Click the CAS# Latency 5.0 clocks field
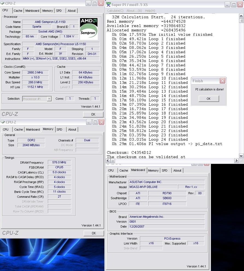 pos(59,172)
